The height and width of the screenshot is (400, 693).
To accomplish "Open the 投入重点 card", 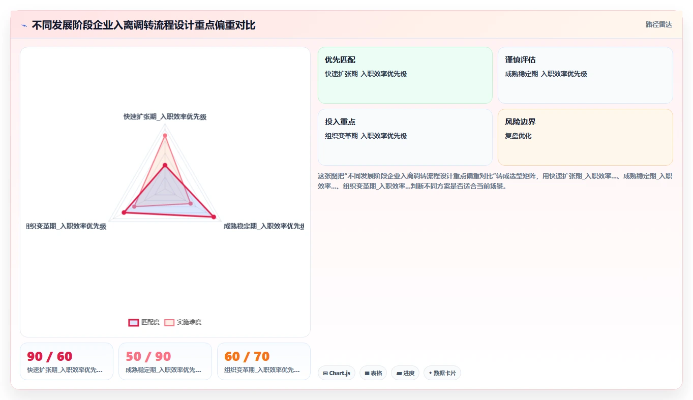I will (405, 137).
